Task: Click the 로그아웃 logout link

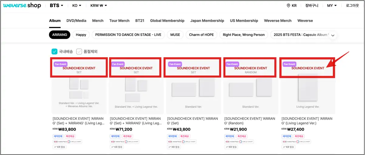Action: [353, 5]
